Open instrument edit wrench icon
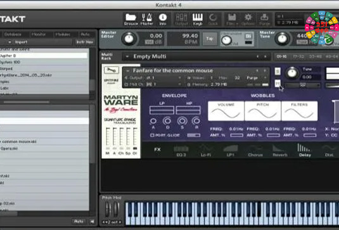The height and width of the screenshot is (230, 339). (112, 70)
